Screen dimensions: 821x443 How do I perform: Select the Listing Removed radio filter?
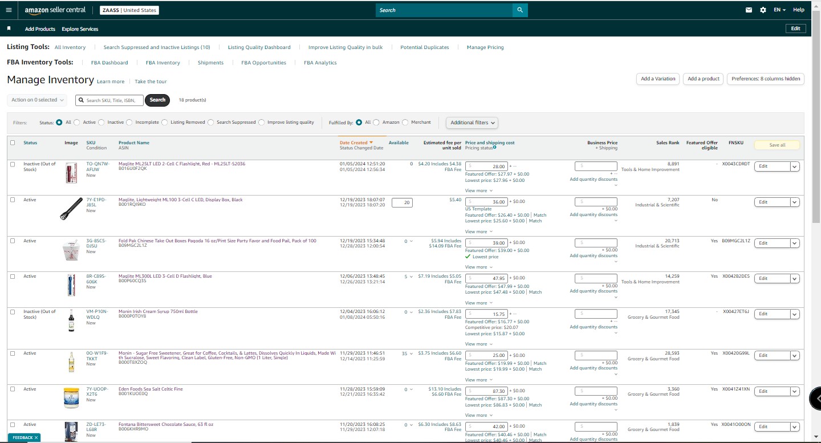(x=165, y=122)
